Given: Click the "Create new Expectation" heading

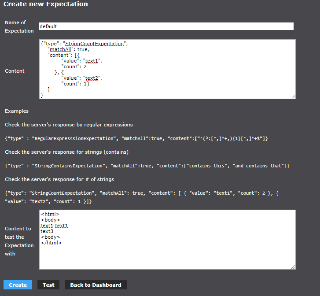Looking at the screenshot, I should pos(46,4).
